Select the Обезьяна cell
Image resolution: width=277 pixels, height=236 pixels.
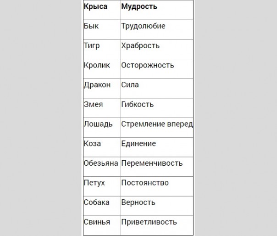point(101,163)
